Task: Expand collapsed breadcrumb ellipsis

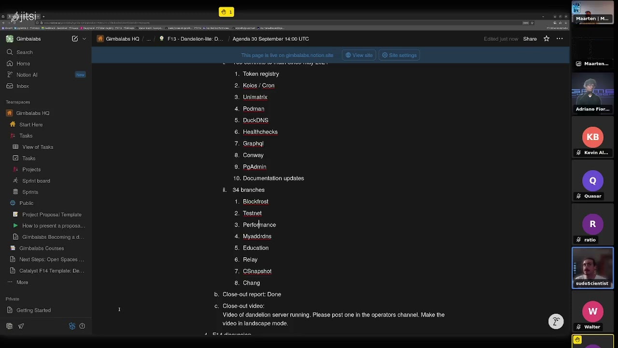Action: 149,39
